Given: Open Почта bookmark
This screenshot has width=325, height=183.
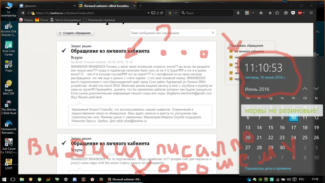Looking at the screenshot, I should tap(42, 20).
